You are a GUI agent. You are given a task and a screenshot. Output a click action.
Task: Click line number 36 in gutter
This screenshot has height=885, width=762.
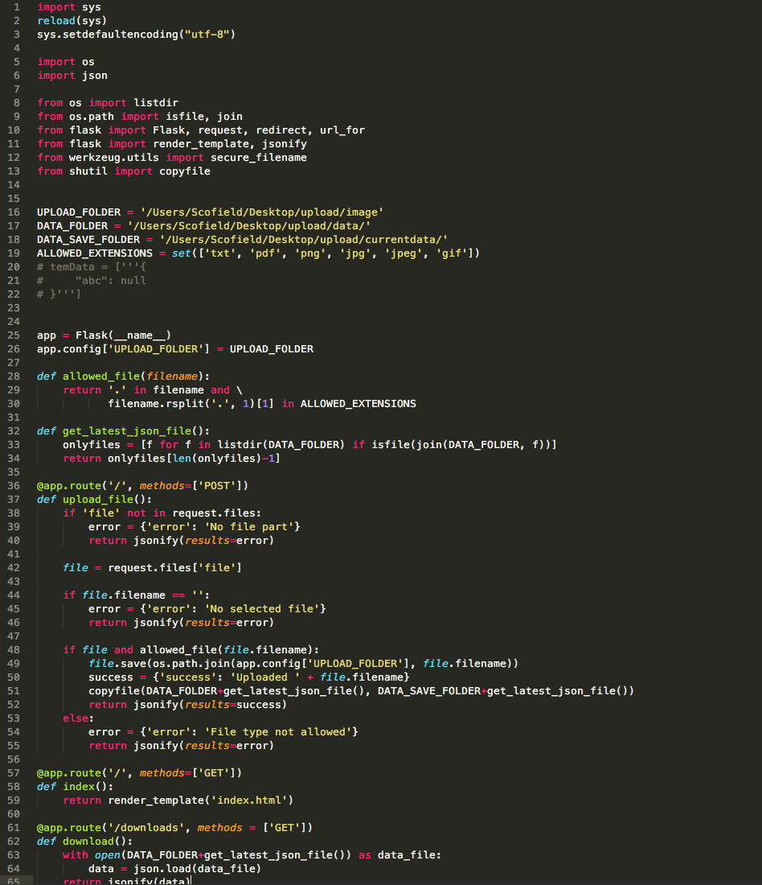(x=14, y=486)
